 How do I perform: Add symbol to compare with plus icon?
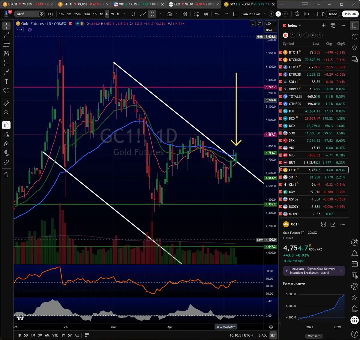(50, 14)
